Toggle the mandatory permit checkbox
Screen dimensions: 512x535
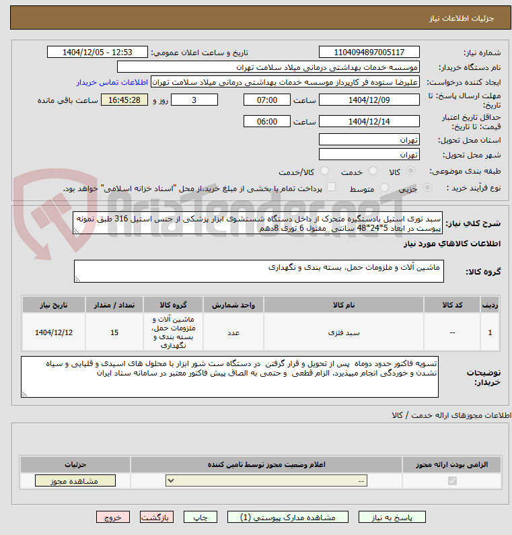pyautogui.click(x=452, y=480)
